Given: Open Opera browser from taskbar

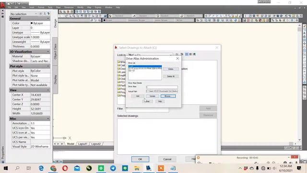Looking at the screenshot, I should [65, 168].
